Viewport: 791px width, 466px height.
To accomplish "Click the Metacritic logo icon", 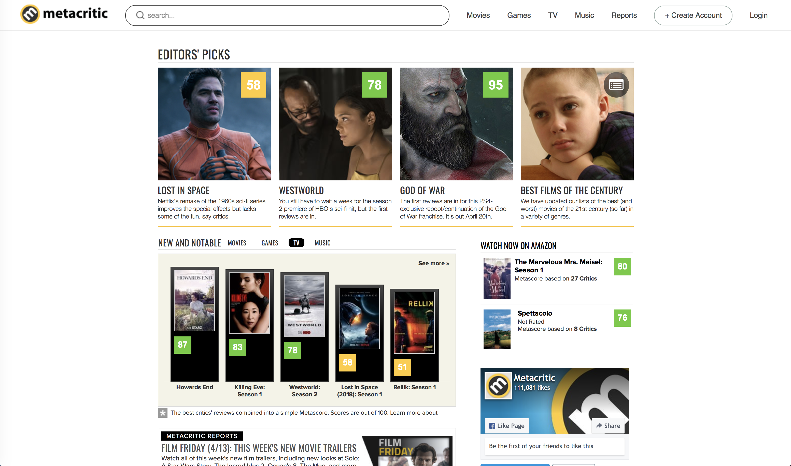I will (x=30, y=14).
